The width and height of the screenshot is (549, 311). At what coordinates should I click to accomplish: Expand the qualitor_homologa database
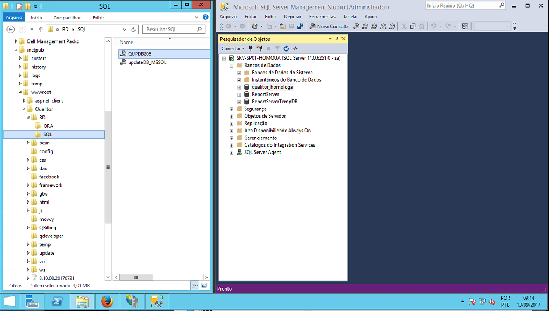239,88
